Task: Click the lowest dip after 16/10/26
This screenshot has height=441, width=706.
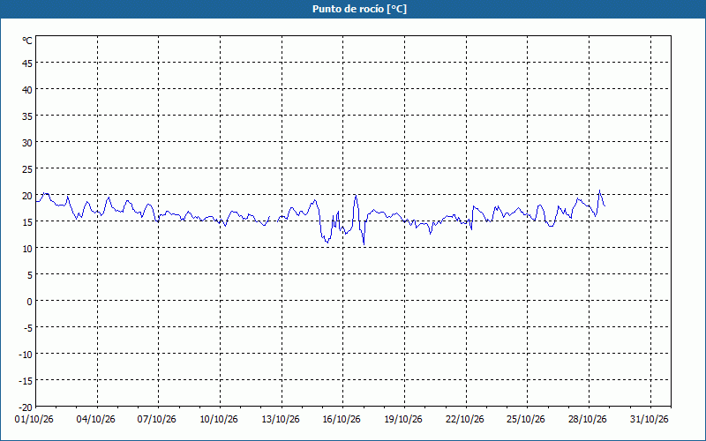Action: (364, 244)
